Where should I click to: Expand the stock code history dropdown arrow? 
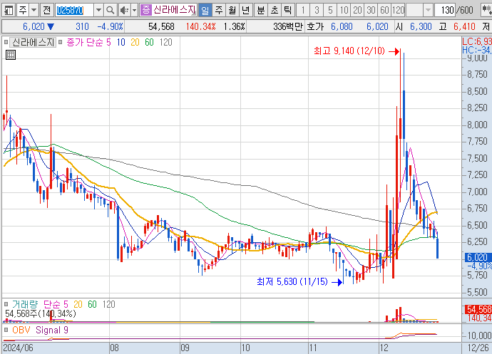[x=98, y=11]
